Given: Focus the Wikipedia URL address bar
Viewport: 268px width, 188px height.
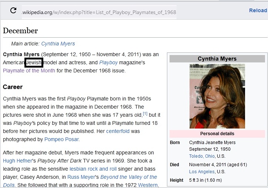Looking at the screenshot, I should click(x=99, y=12).
